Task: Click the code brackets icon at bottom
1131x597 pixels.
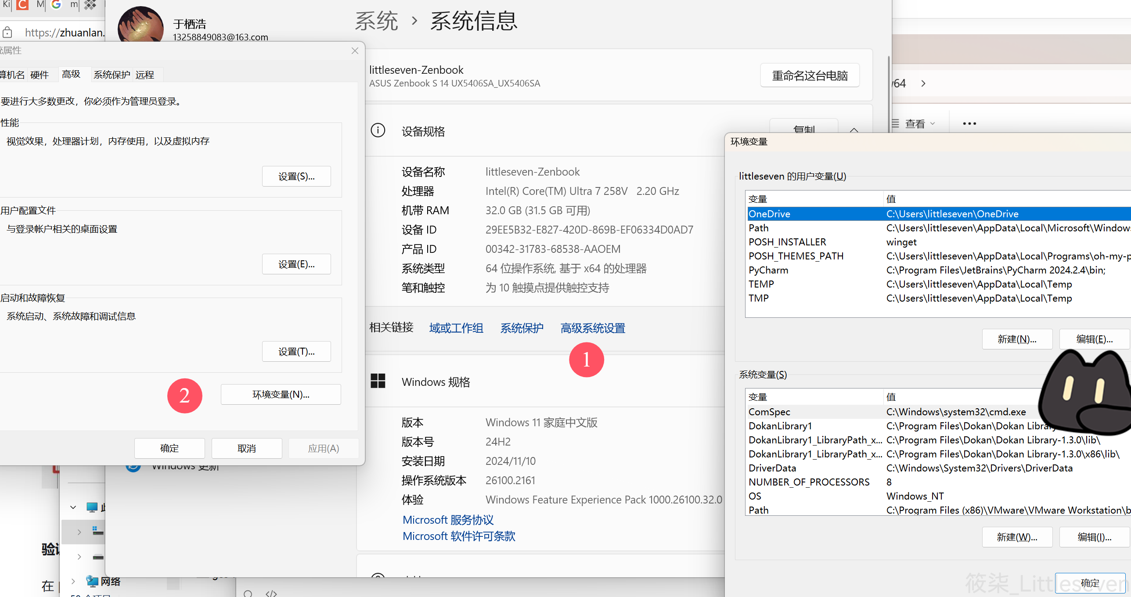Action: click(271, 593)
